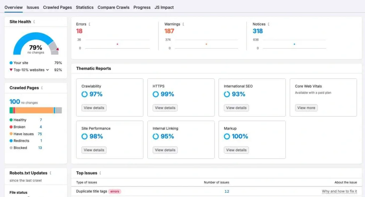The height and width of the screenshot is (197, 365).
Task: Open the Compare Crawls tab
Action: click(113, 7)
